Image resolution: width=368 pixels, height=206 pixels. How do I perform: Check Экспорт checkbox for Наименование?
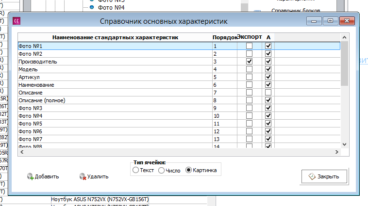point(249,85)
